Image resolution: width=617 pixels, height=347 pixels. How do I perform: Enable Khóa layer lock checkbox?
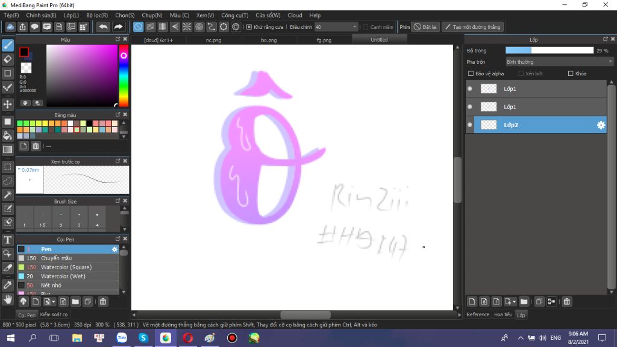click(x=571, y=73)
